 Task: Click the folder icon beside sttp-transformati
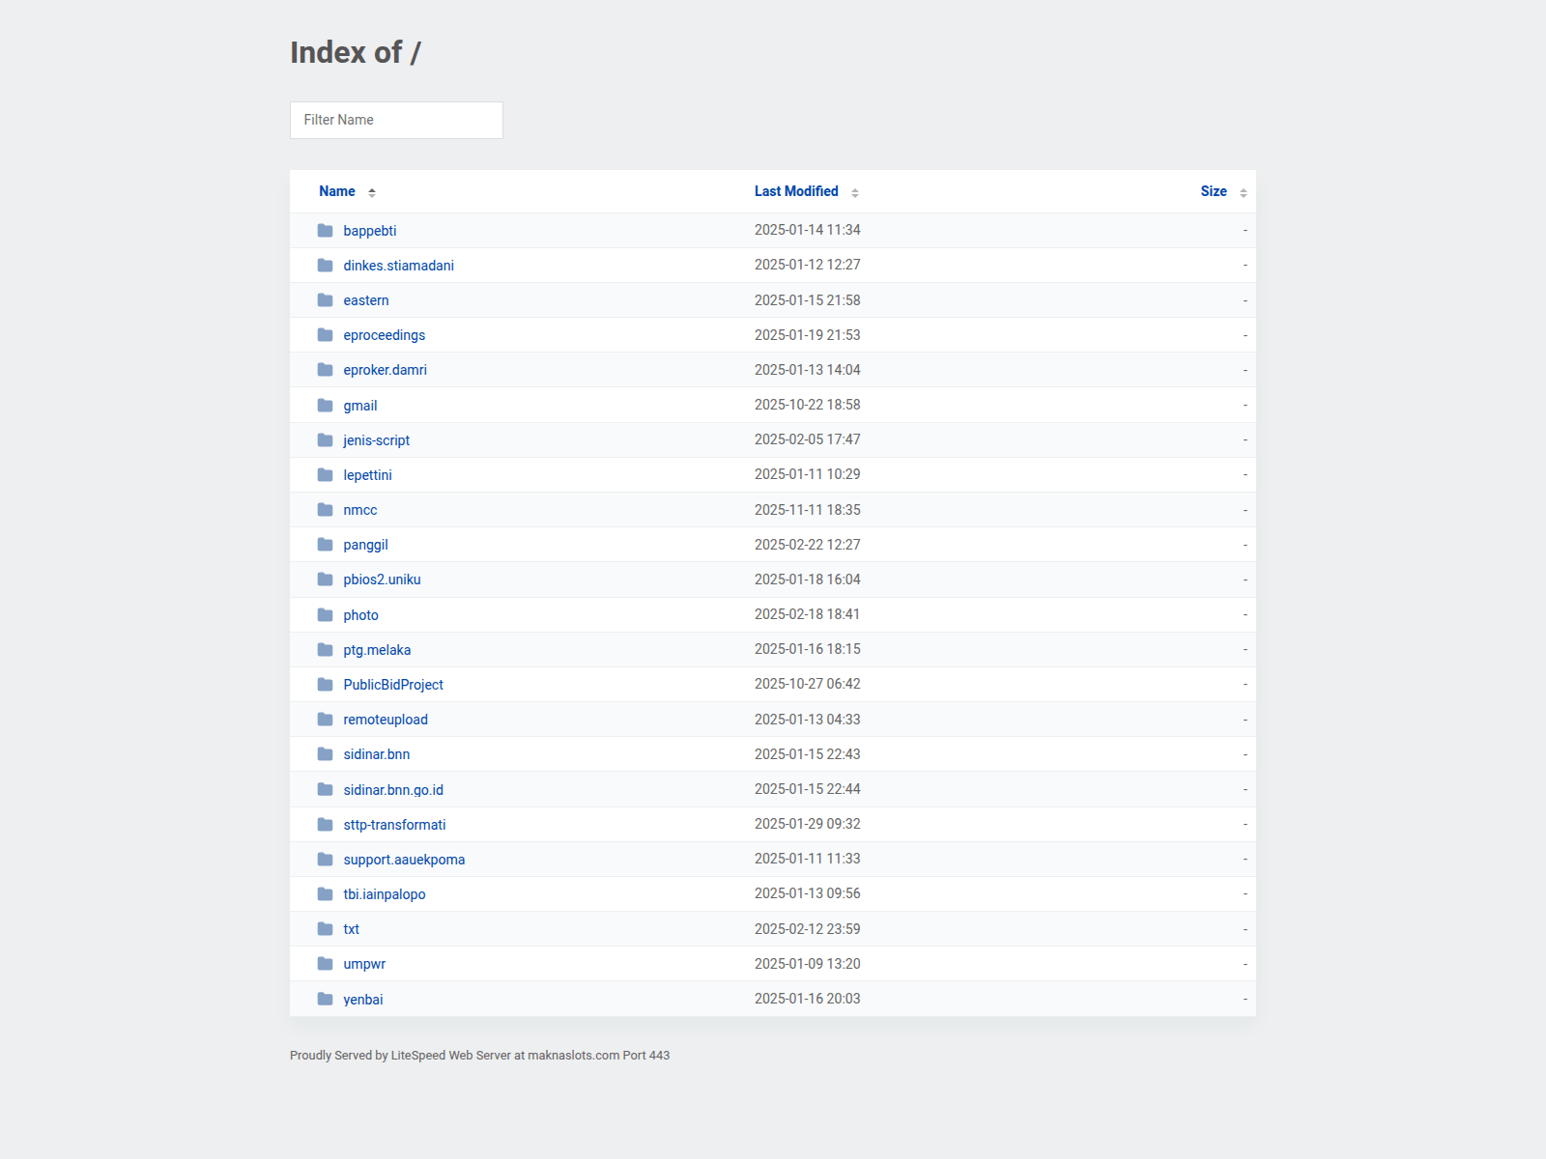click(326, 825)
